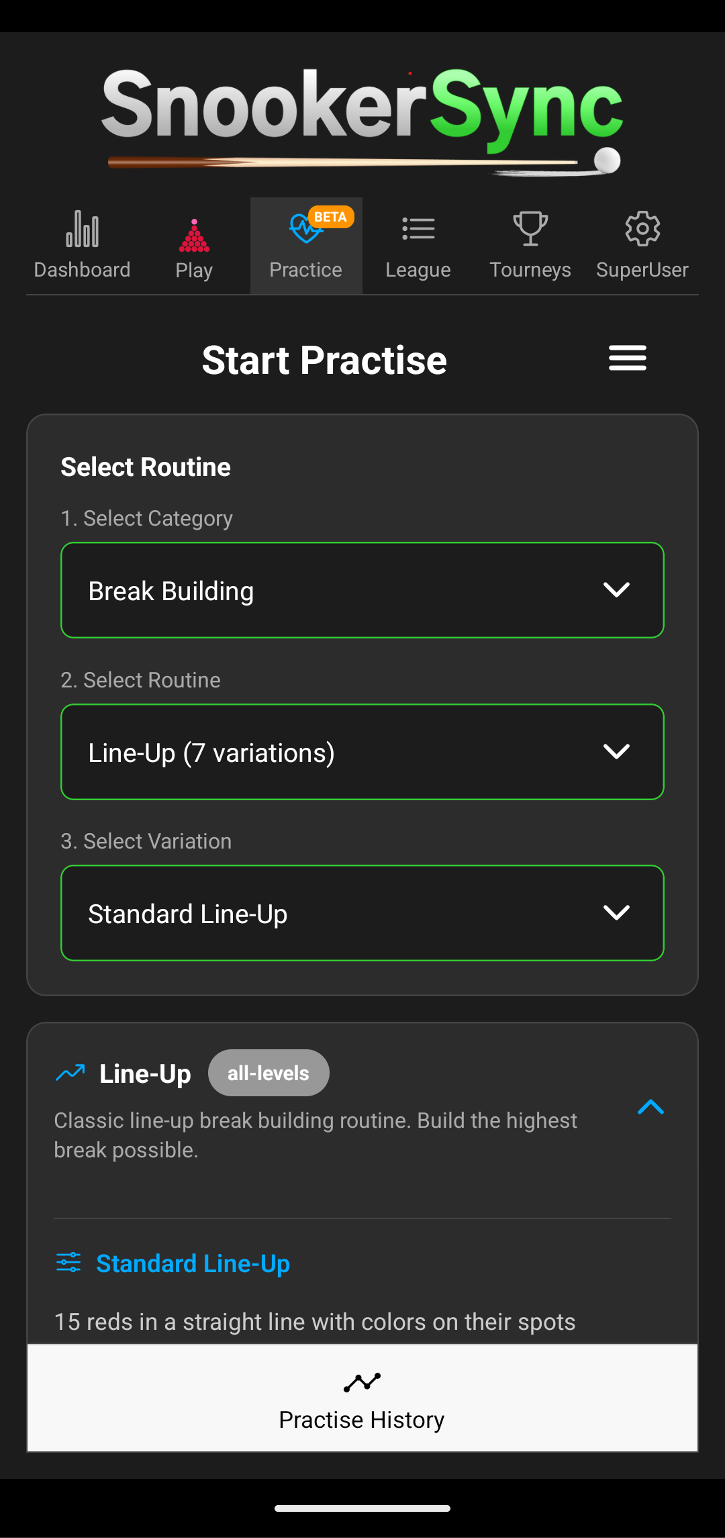Image resolution: width=725 pixels, height=1538 pixels.
Task: Tap the Tourneys trophy icon
Action: pyautogui.click(x=530, y=229)
